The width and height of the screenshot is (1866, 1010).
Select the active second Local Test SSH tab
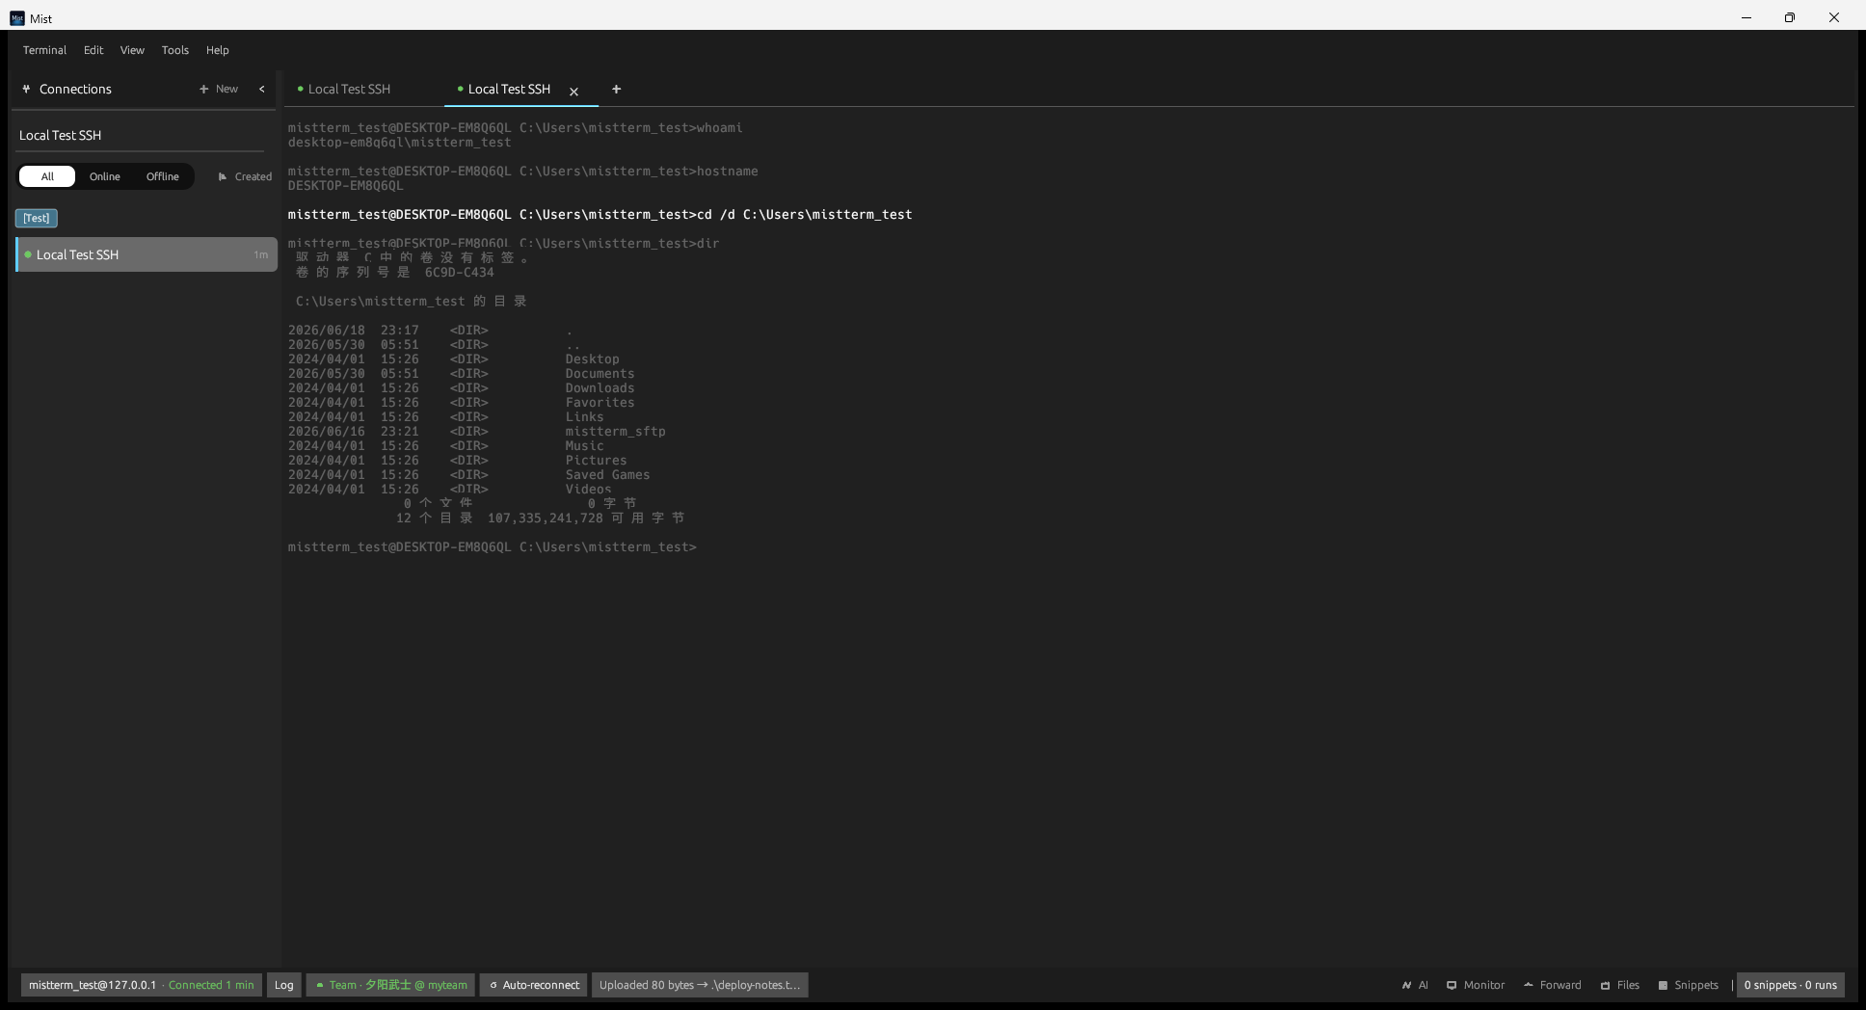click(x=509, y=89)
